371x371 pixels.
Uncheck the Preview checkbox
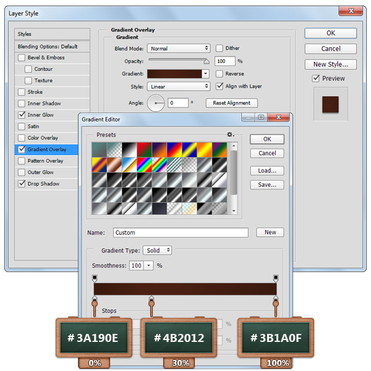click(316, 79)
